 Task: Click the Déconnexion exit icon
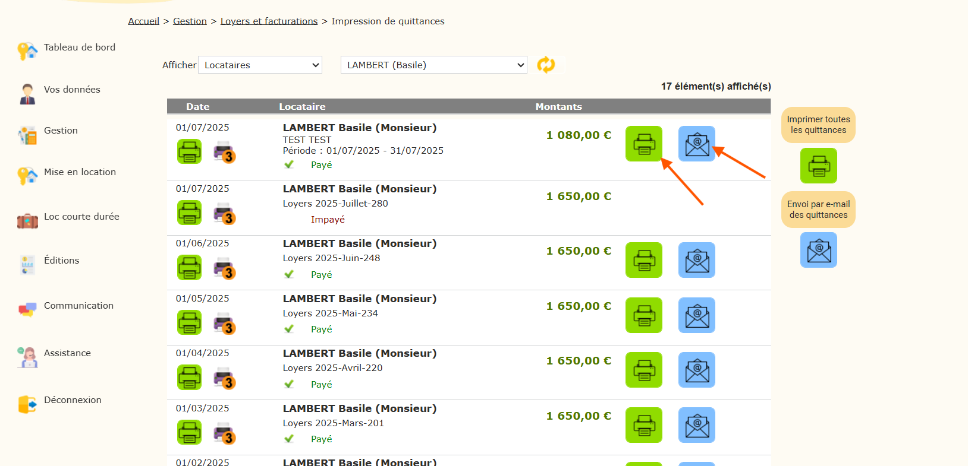(x=27, y=404)
